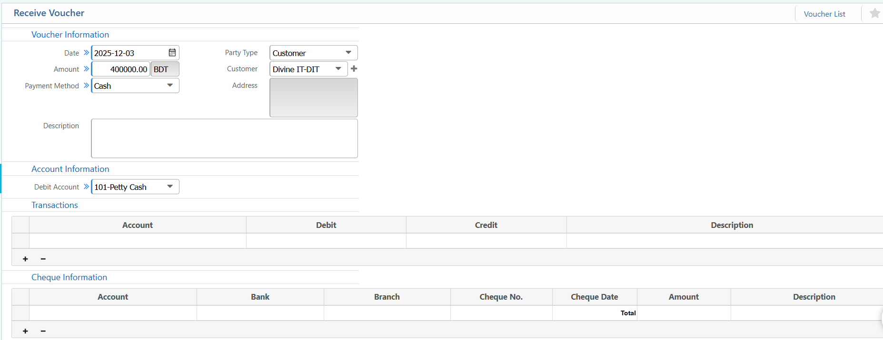Viewport: 883px width, 340px height.
Task: Expand the Customer dropdown showing Divine IT-DIT
Action: tap(338, 69)
